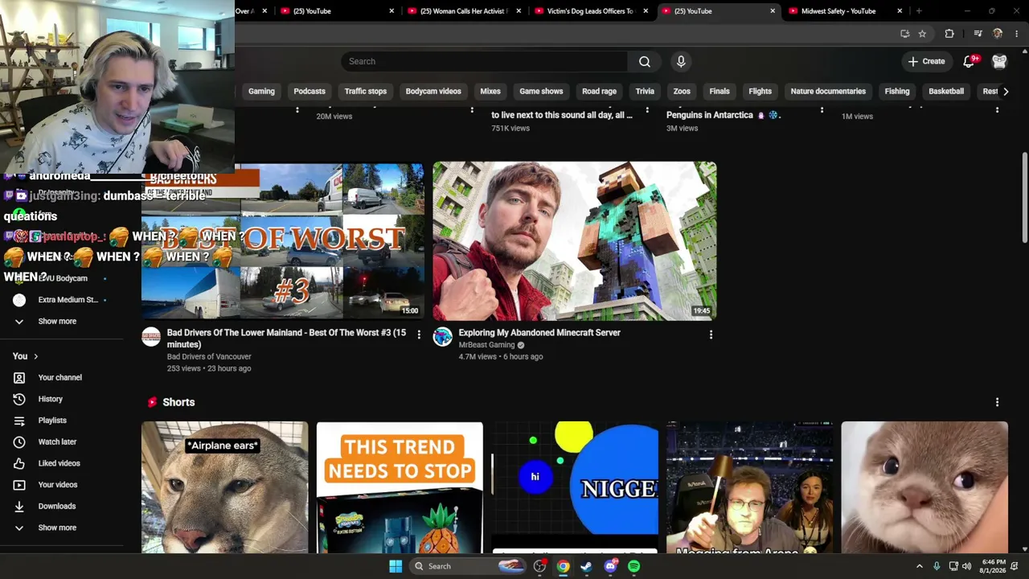The width and height of the screenshot is (1029, 579).
Task: Open options for Bad Drivers video
Action: coord(418,335)
